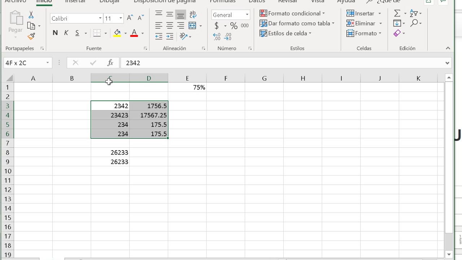Image resolution: width=462 pixels, height=260 pixels.
Task: Open Find and Select magnifier tool
Action: [414, 23]
